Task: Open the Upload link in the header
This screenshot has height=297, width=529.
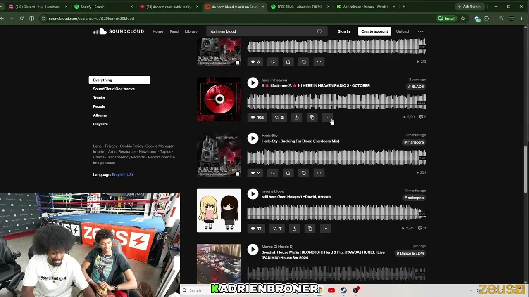Action: click(x=403, y=31)
